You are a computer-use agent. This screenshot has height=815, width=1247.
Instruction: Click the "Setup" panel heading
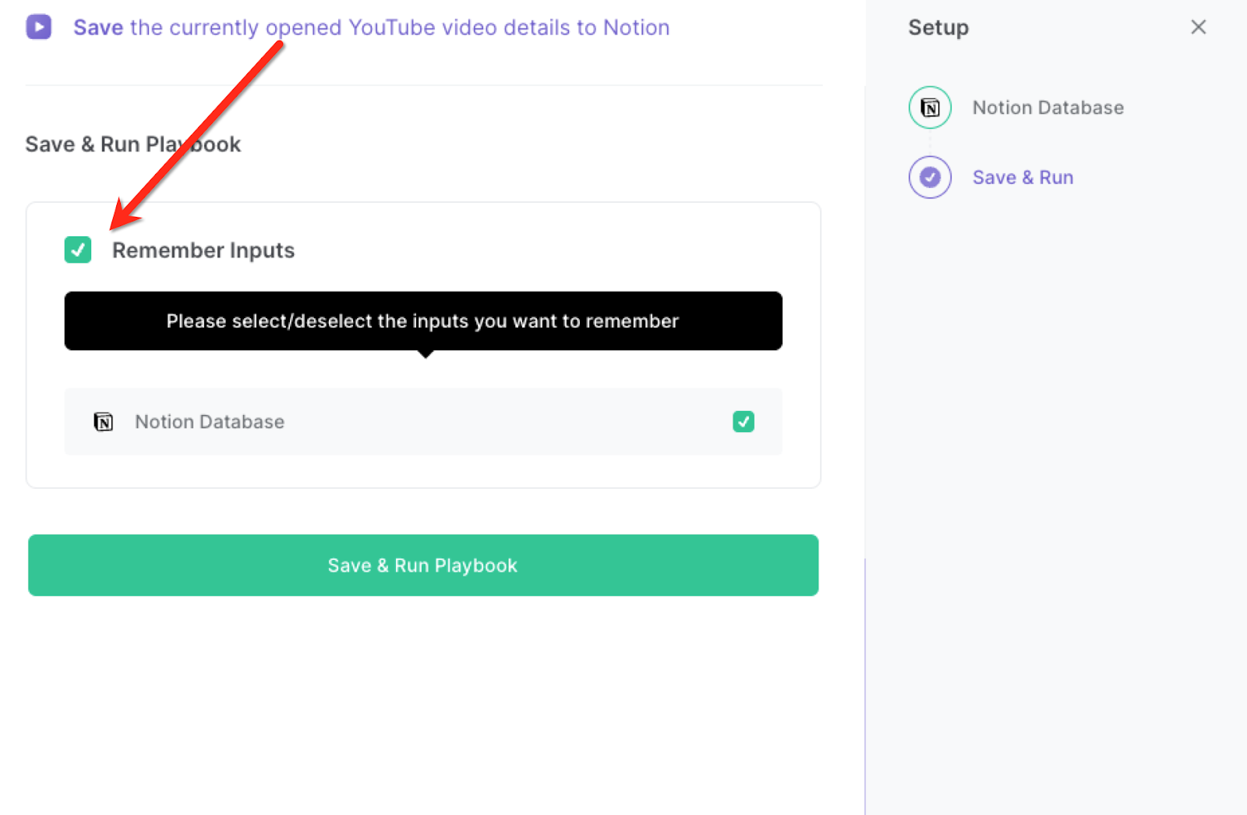click(938, 27)
